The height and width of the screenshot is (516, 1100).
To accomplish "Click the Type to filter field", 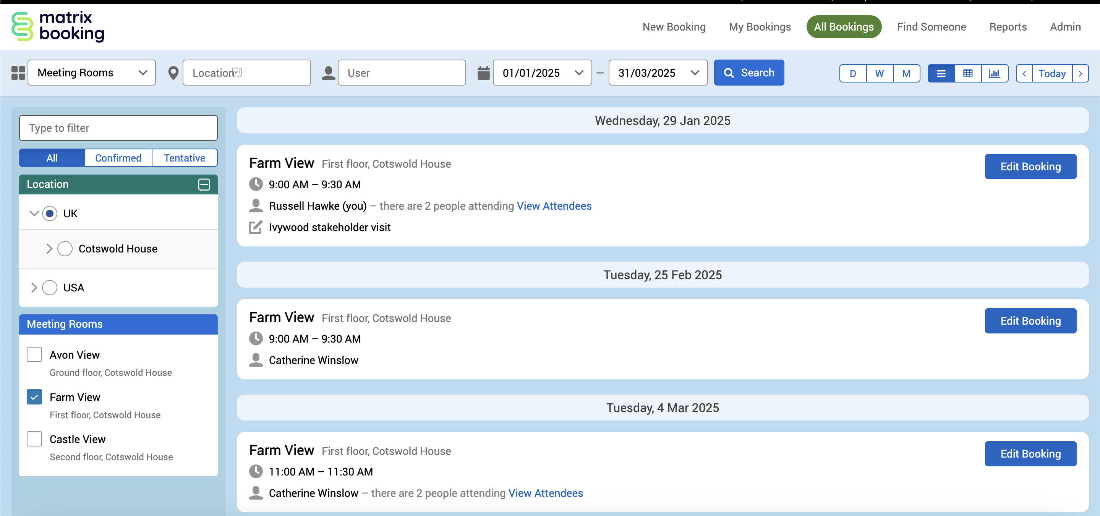I will point(118,128).
